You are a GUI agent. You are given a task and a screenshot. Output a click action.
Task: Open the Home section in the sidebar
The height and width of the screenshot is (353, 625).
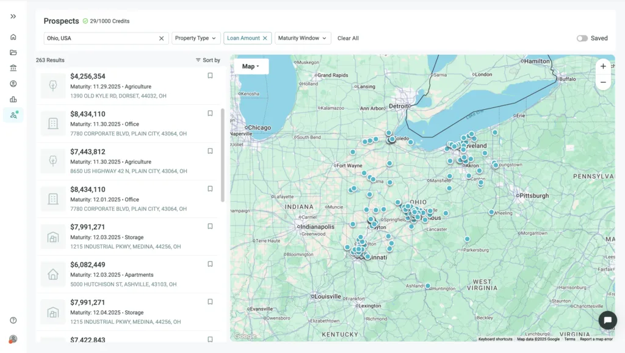pos(13,37)
